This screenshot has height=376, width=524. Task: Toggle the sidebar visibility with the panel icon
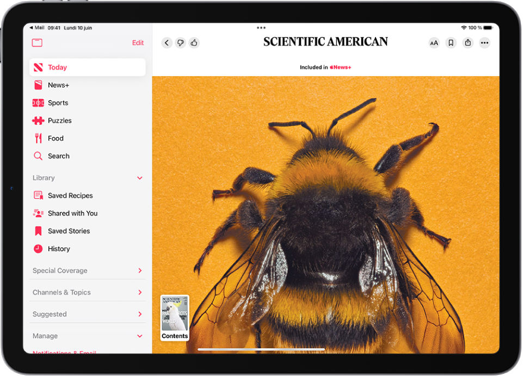pyautogui.click(x=37, y=42)
